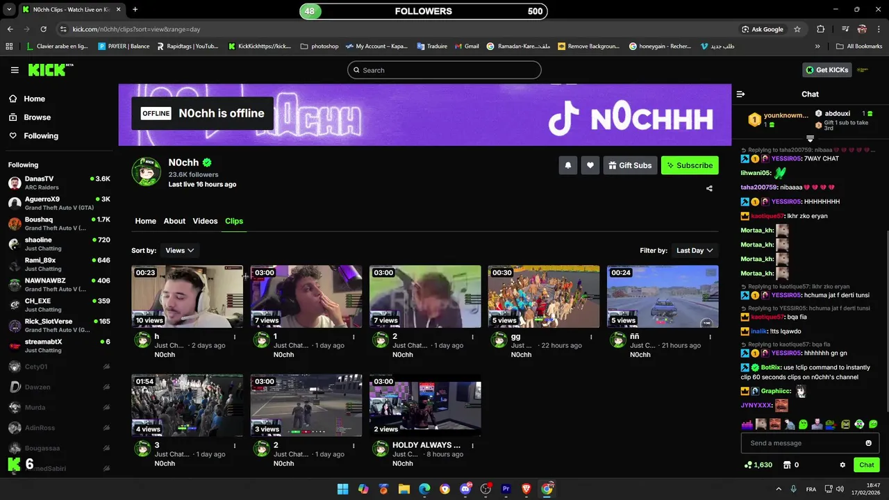Click N0chh channel avatar
The height and width of the screenshot is (500, 889).
click(147, 172)
